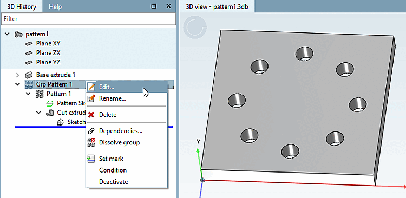The width and height of the screenshot is (406, 198).
Task: Collapse the Pattern 1 sub-node
Action: (28, 94)
